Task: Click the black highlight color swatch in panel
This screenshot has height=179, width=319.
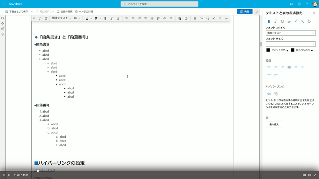Action: (x=293, y=50)
